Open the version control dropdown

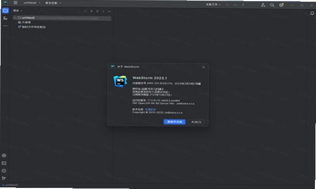[x=53, y=3]
